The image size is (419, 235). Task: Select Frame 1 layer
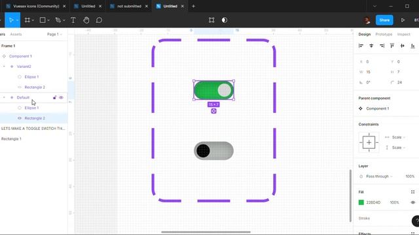pyautogui.click(x=9, y=46)
